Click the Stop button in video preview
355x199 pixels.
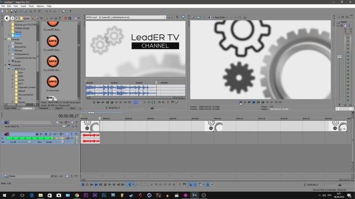tap(262, 102)
